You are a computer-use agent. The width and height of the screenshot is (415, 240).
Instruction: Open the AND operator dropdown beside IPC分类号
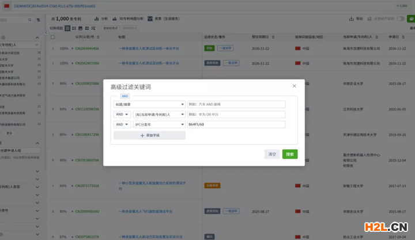tap(122, 124)
